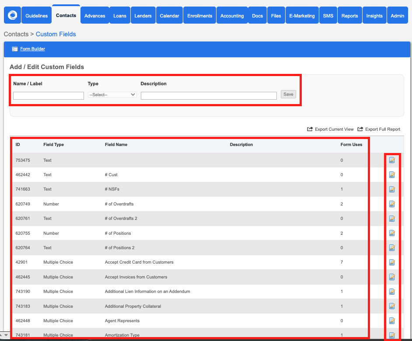Click the ID cell 620755

pos(23,233)
